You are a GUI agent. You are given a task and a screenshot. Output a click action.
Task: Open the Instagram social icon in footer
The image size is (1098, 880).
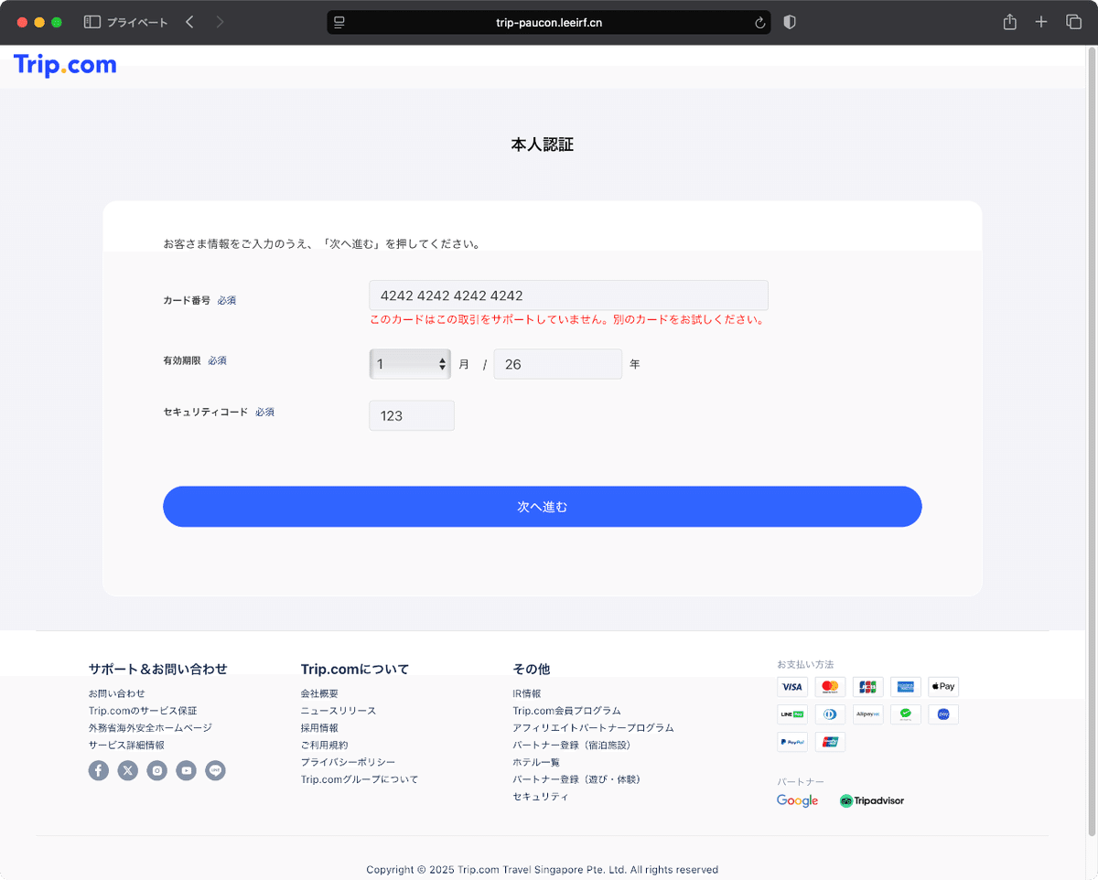157,770
